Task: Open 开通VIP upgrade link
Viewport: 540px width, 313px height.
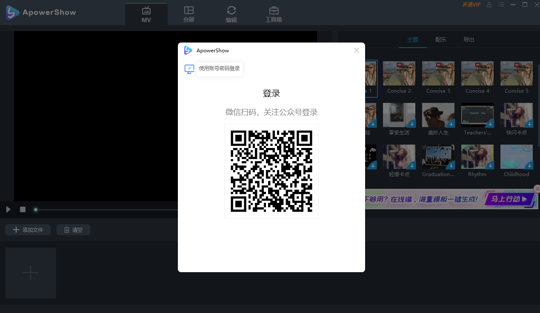Action: coord(471,5)
